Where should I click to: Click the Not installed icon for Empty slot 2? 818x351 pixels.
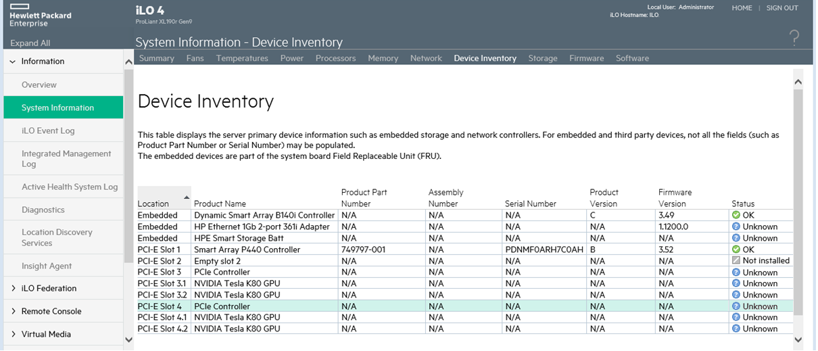[736, 261]
